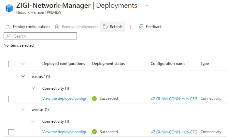
Task: Click the configuration icon beside westus ZIGI-NM-CONN-Hub-CFG
Action: [152, 132]
